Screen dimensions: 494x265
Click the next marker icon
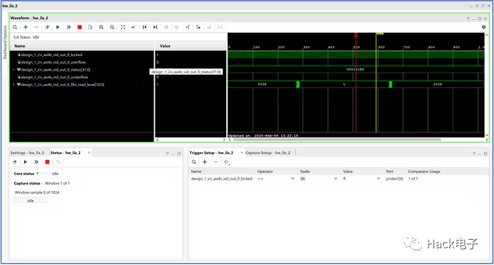point(209,27)
